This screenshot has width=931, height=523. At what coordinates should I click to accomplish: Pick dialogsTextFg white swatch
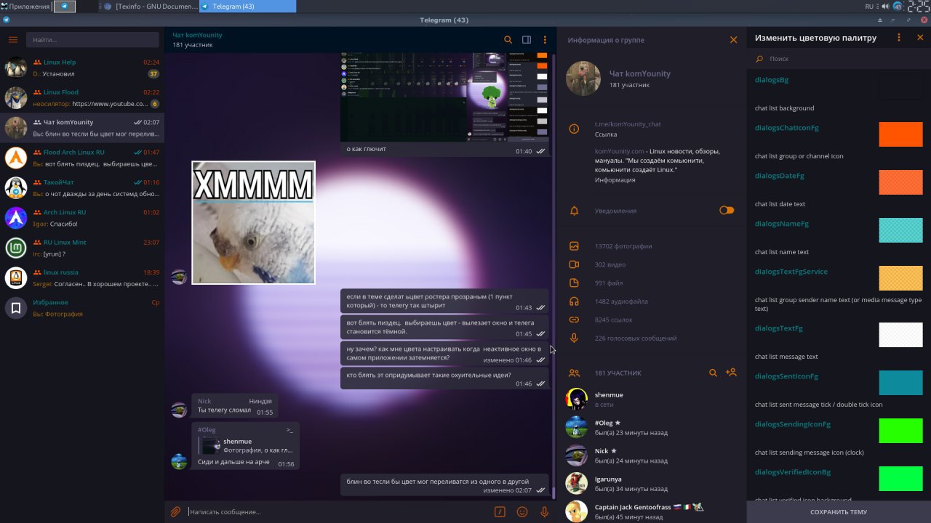(900, 335)
